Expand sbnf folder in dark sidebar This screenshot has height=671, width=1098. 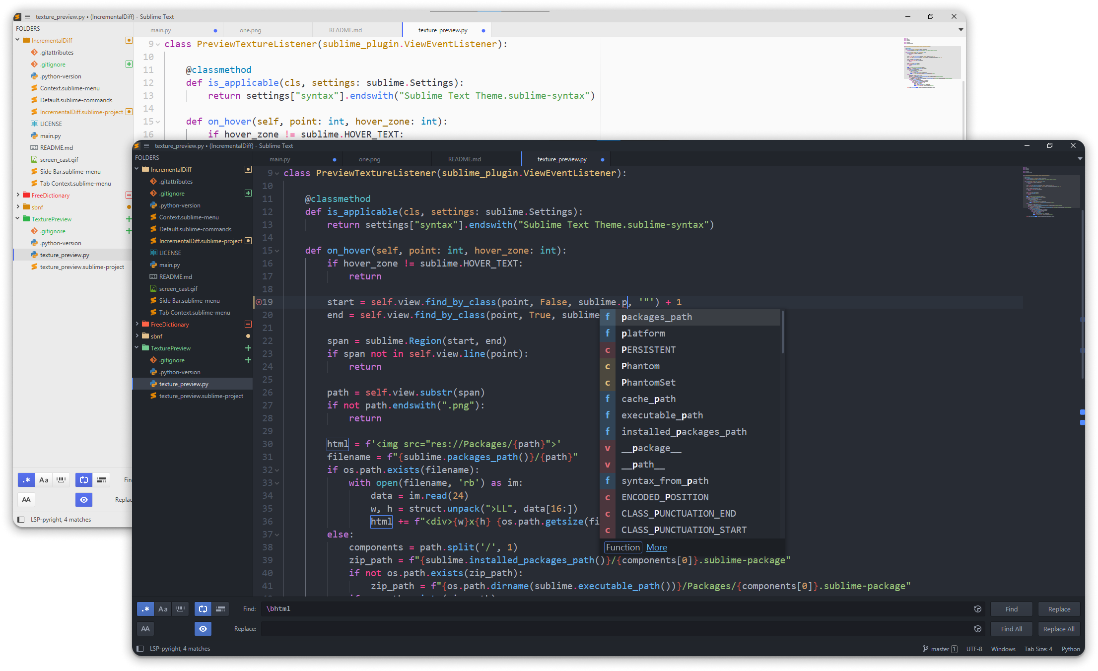137,336
